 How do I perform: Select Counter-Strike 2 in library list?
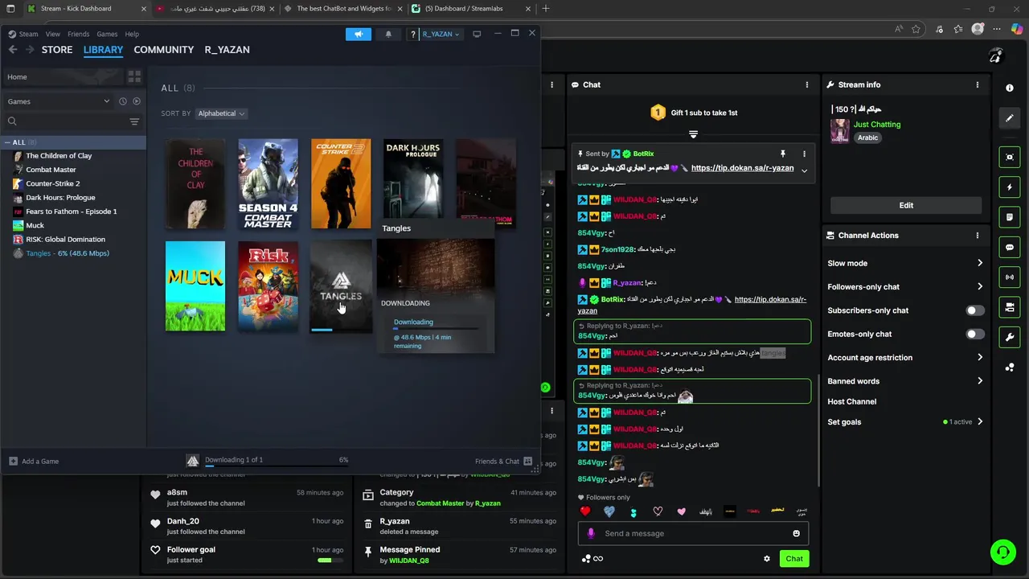(52, 183)
